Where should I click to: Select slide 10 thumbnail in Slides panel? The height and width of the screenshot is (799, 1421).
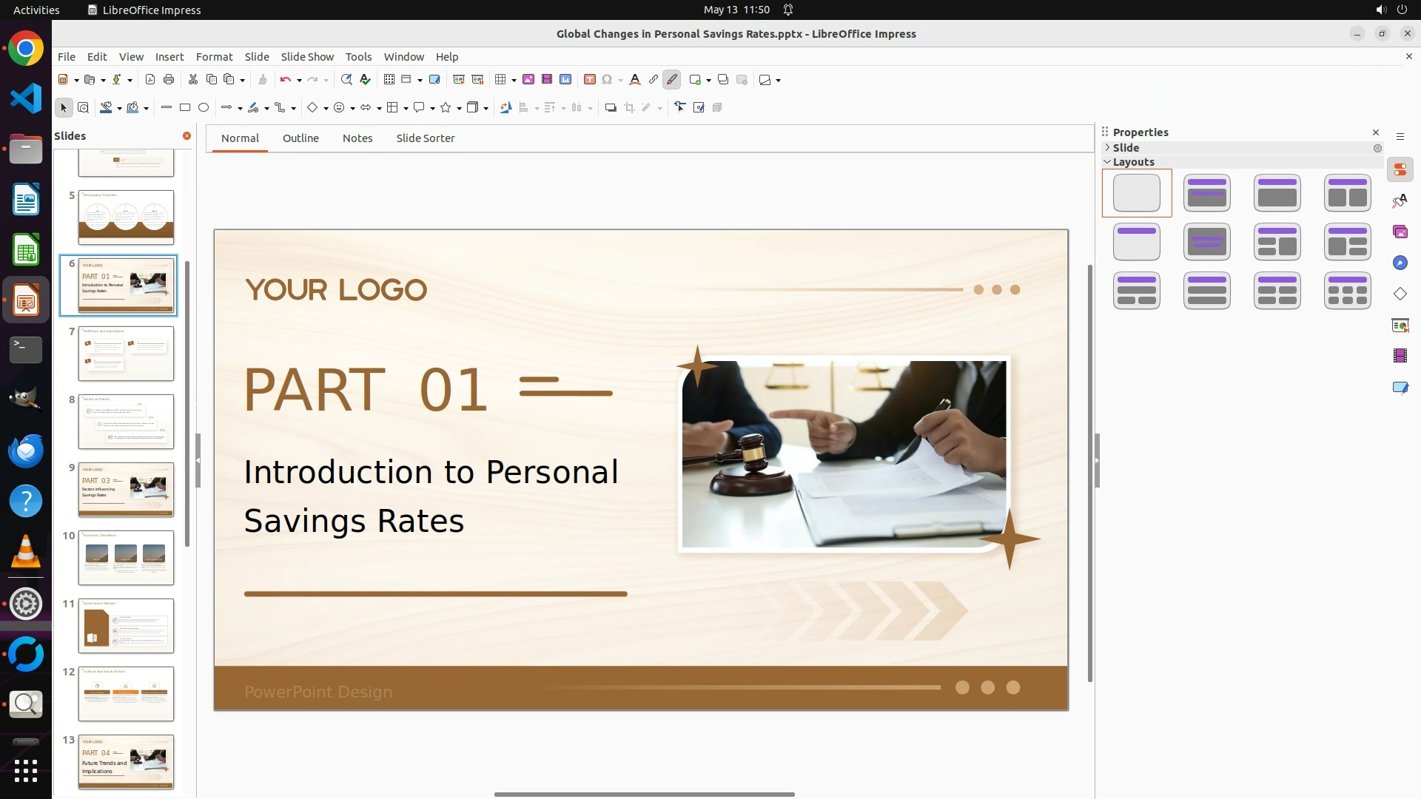126,558
